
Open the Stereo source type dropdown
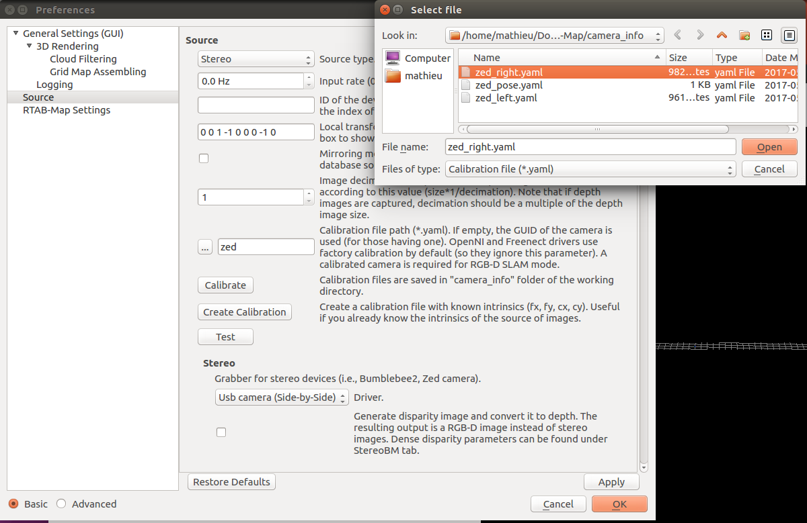point(256,59)
